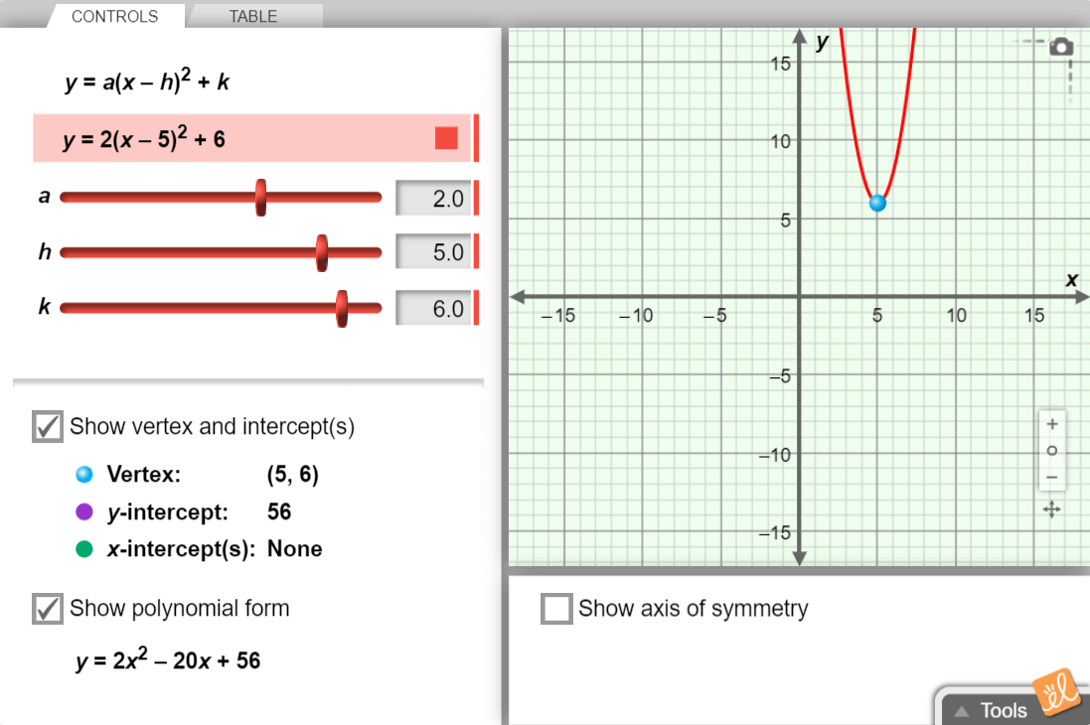Reset zoom with the circle icon

(1051, 450)
